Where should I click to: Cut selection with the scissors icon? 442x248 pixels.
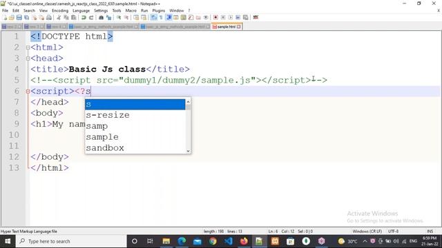pyautogui.click(x=59, y=17)
